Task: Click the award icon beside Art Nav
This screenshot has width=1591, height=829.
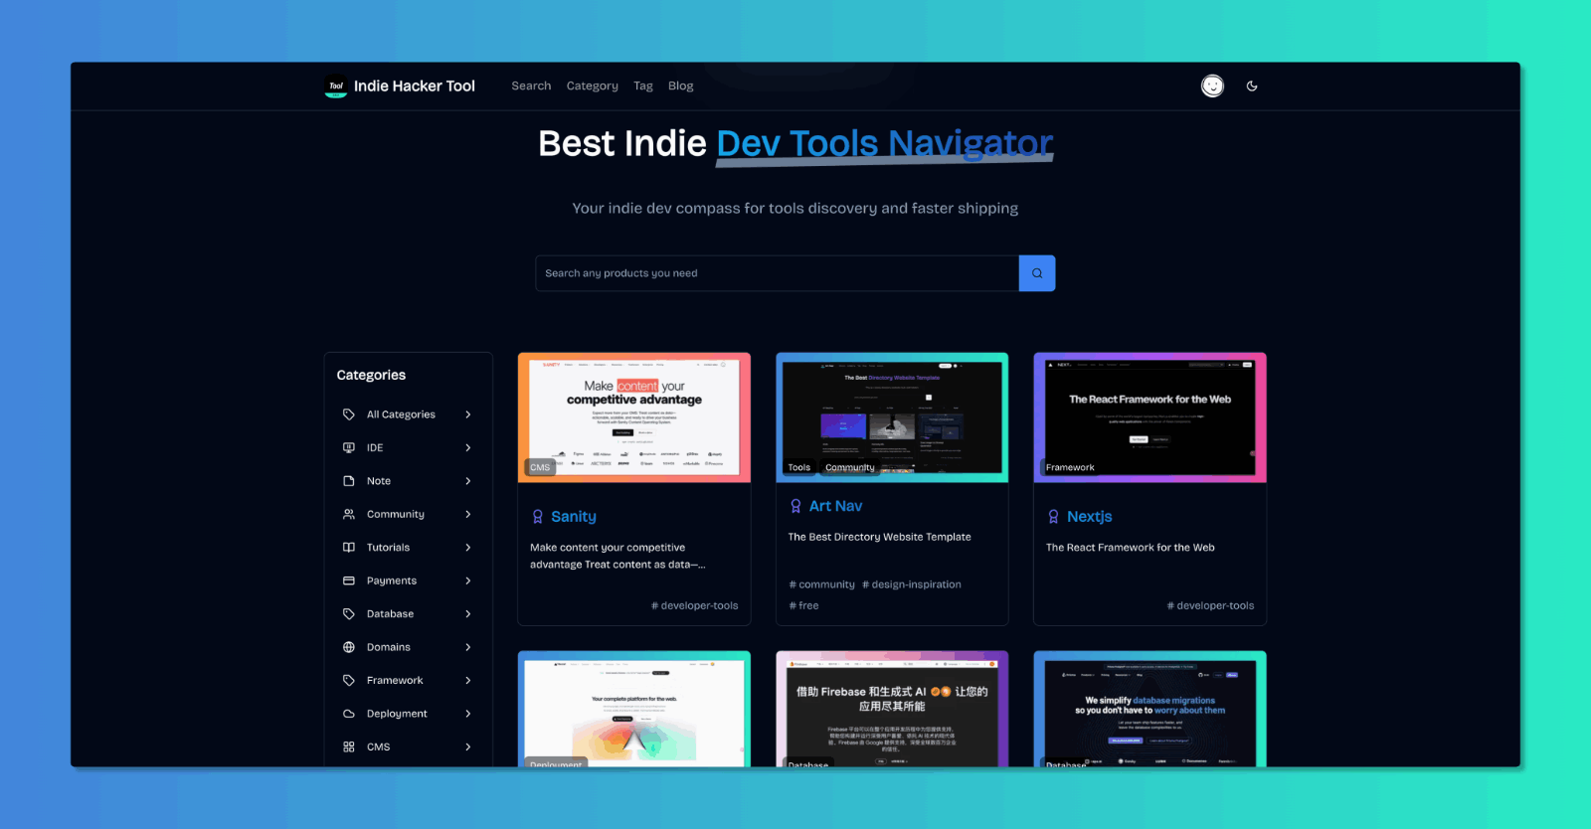Action: pos(795,506)
